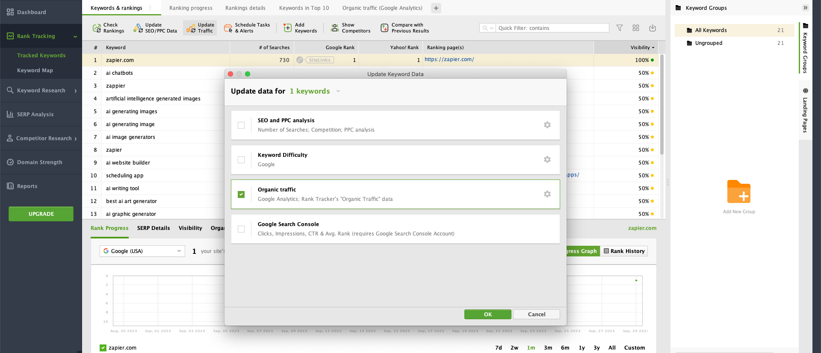821x353 pixels.
Task: Select the All Keywords group
Action: [x=734, y=30]
